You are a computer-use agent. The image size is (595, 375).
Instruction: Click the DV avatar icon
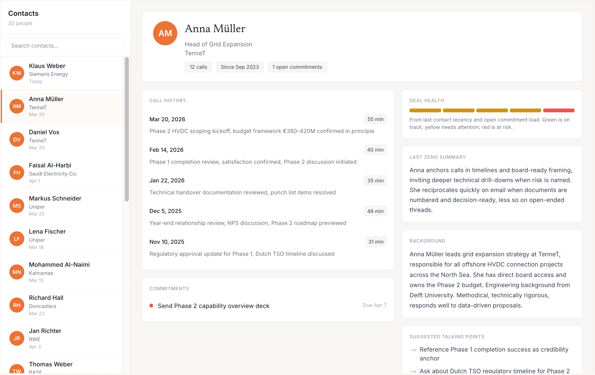(17, 139)
